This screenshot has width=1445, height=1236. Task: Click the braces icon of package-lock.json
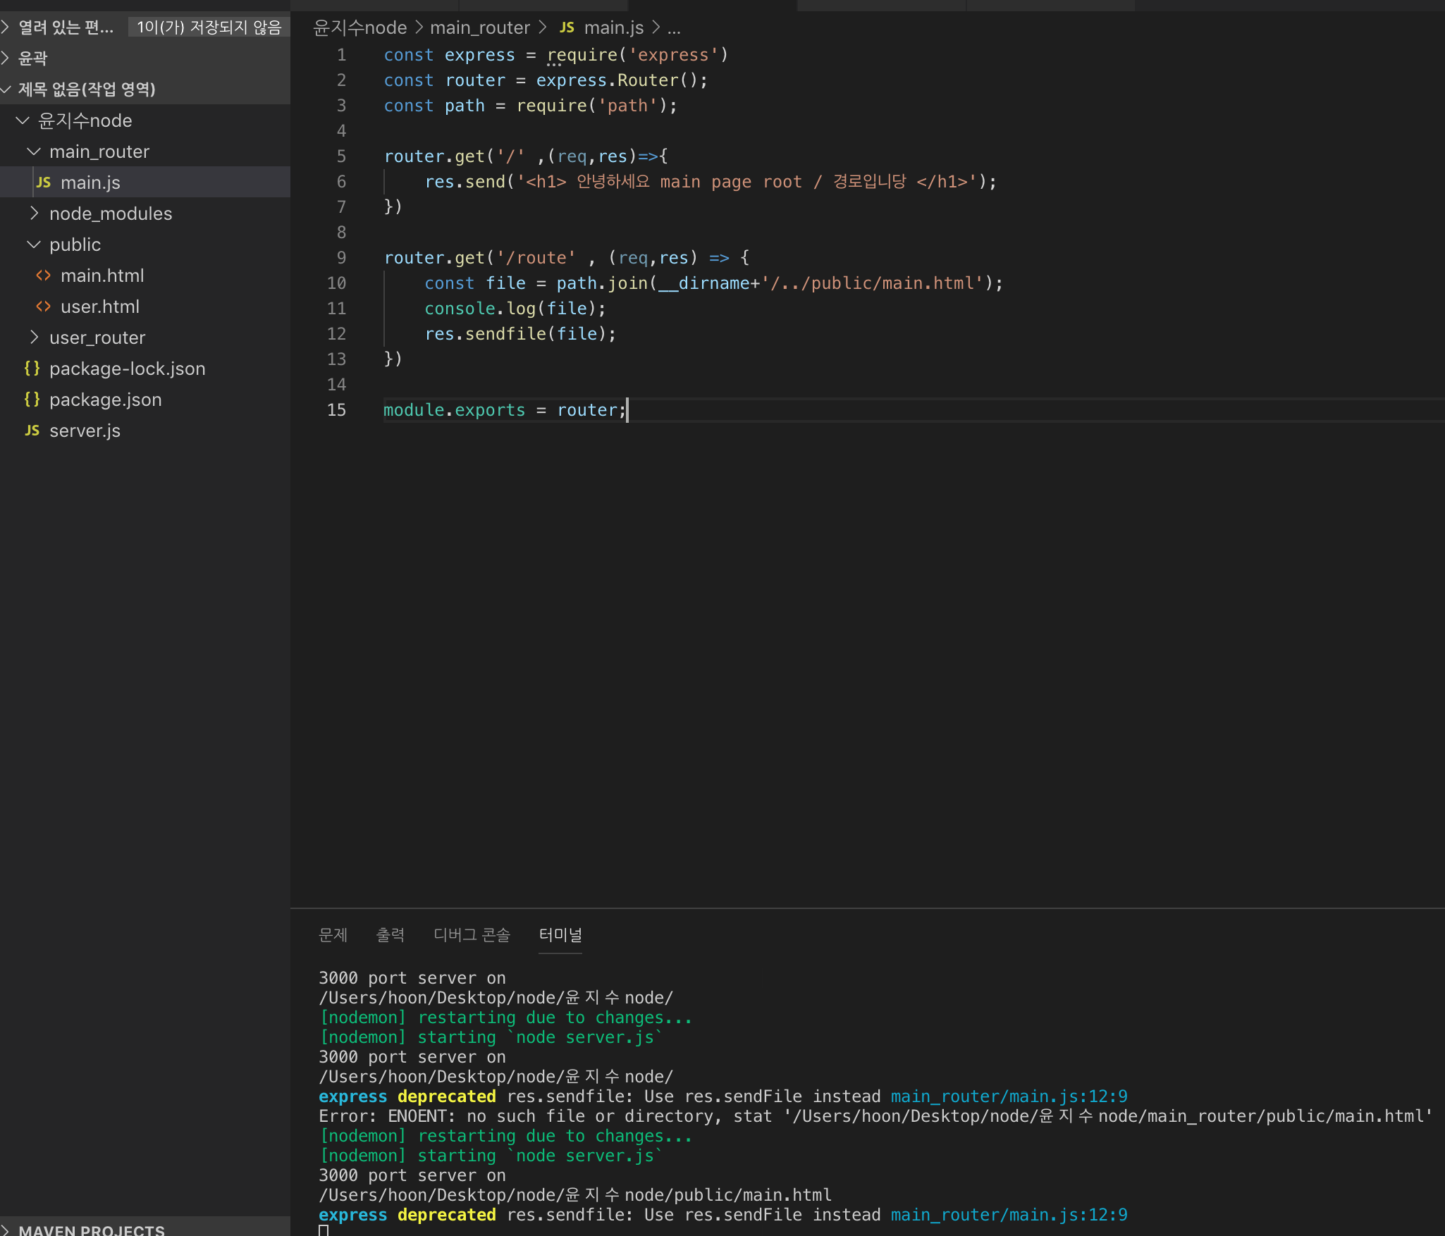(x=32, y=369)
